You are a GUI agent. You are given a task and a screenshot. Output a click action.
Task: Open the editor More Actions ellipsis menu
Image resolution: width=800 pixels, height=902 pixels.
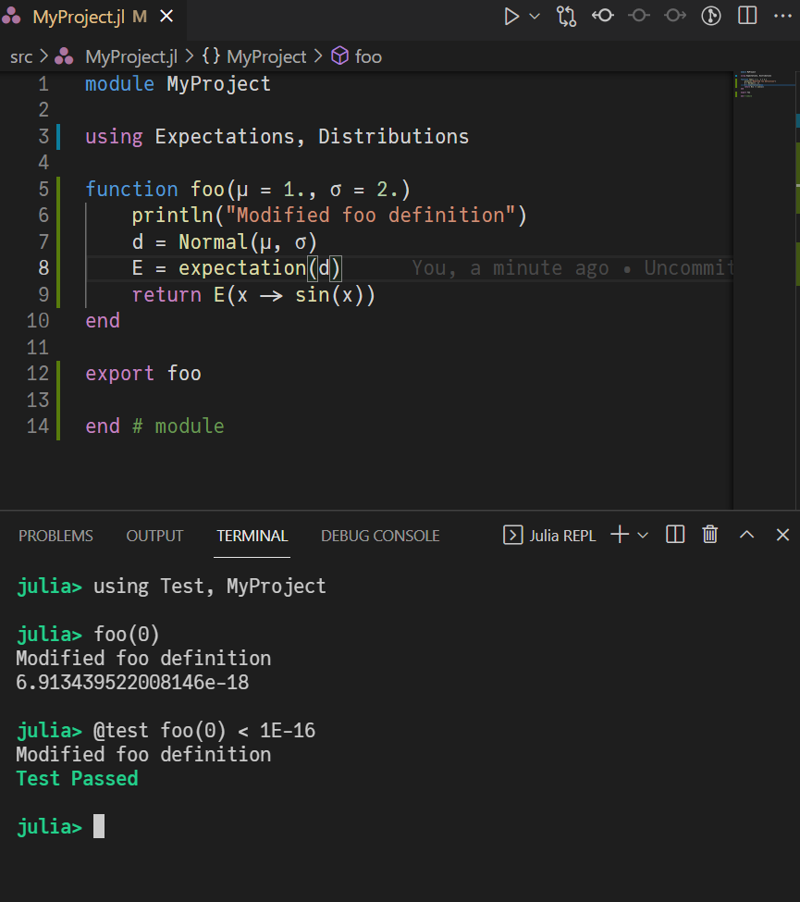point(782,16)
